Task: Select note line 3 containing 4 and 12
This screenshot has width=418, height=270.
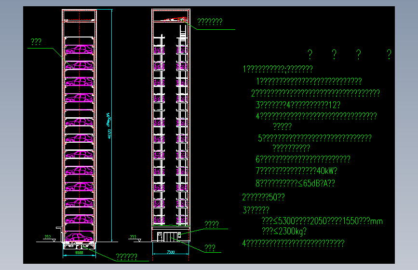Action: click(x=298, y=105)
